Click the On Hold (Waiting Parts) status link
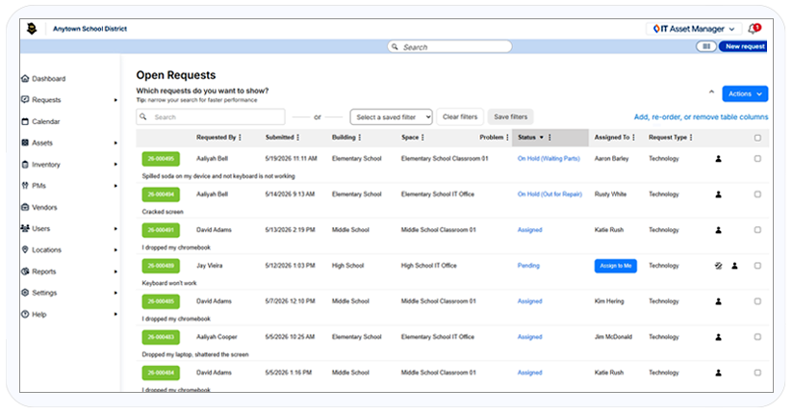This screenshot has width=793, height=415. [x=549, y=159]
